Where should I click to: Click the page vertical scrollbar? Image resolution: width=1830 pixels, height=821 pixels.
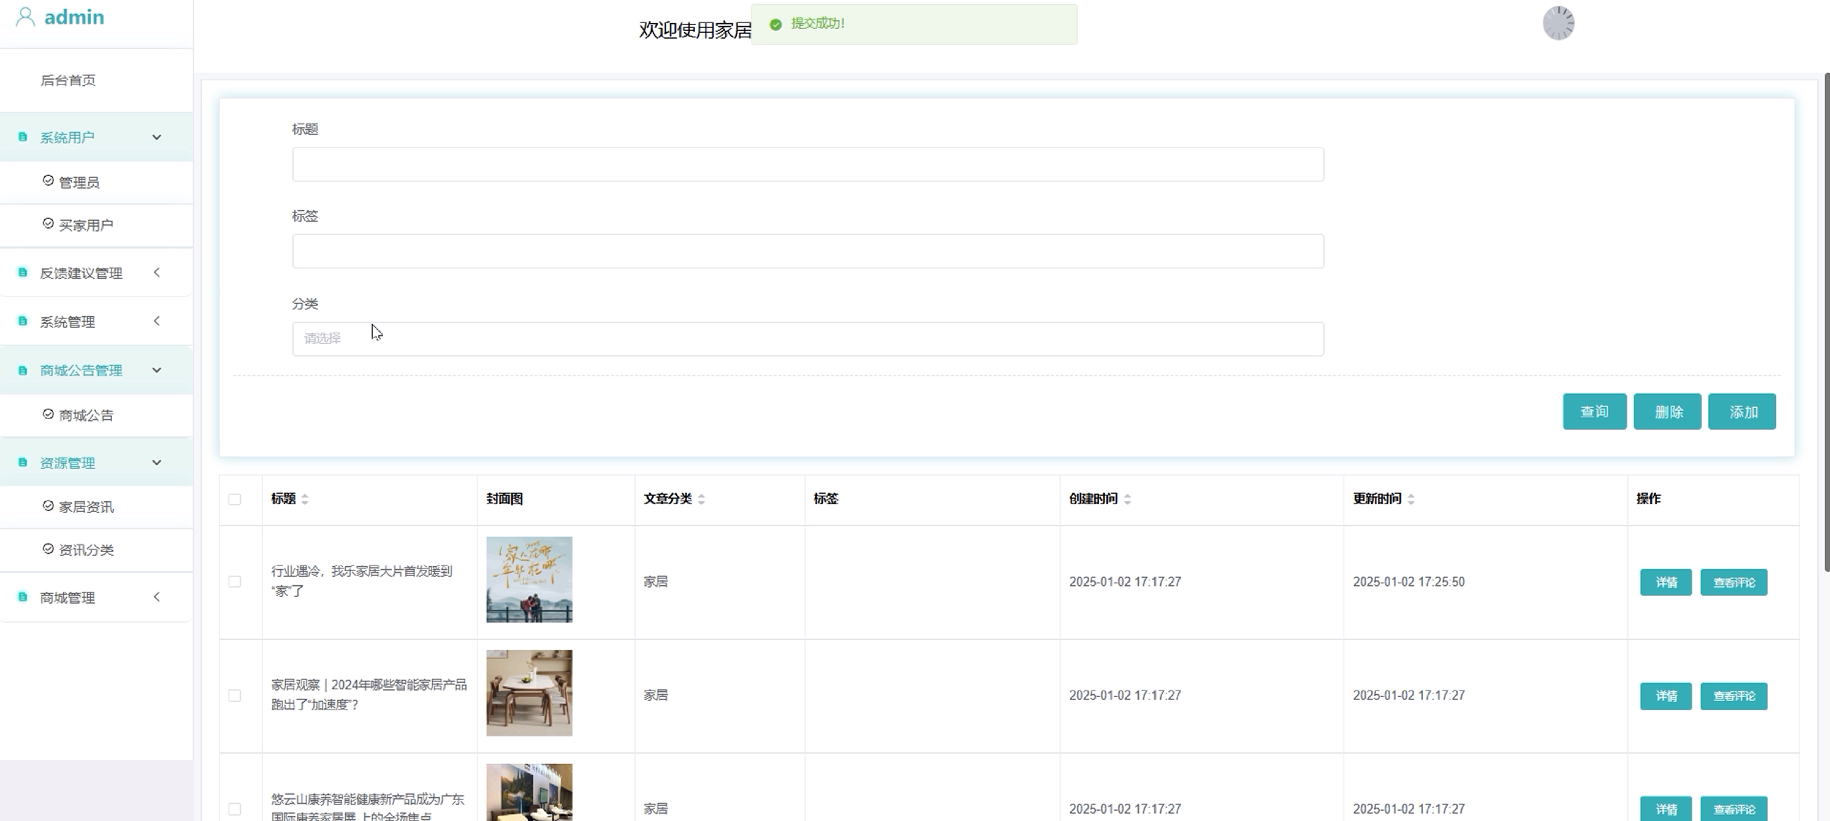1826,319
